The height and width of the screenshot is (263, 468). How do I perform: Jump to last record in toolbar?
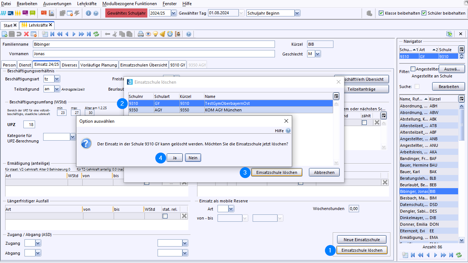pos(88,34)
